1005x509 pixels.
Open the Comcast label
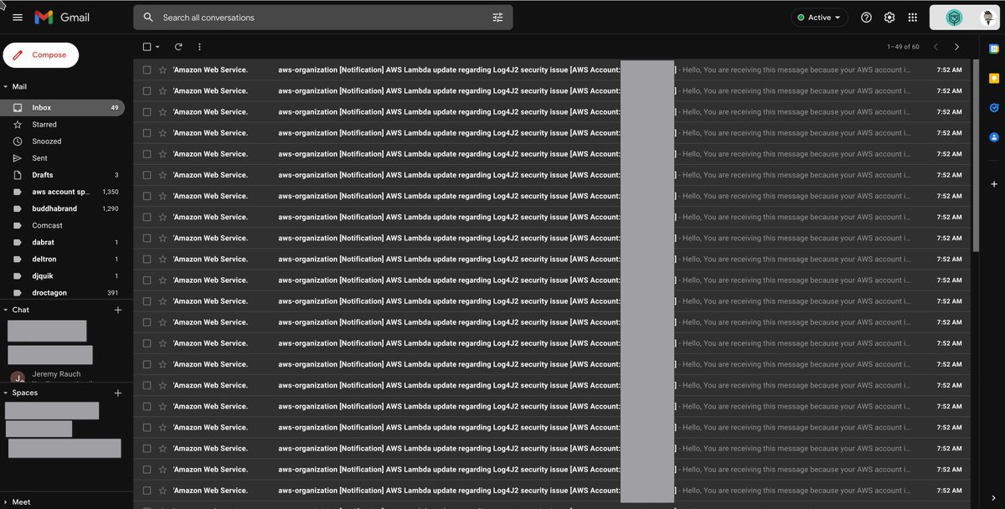pyautogui.click(x=62, y=225)
